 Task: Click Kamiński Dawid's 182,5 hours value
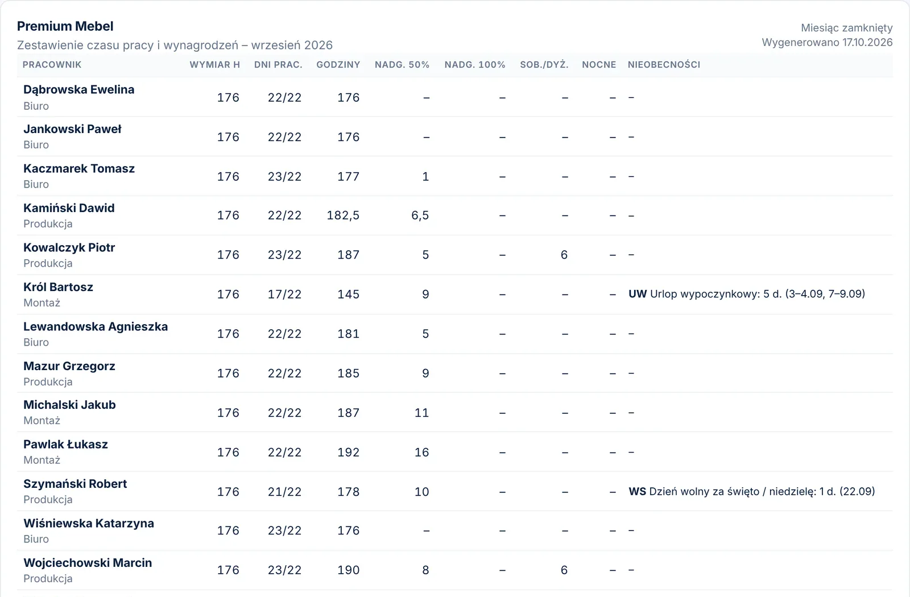(343, 215)
